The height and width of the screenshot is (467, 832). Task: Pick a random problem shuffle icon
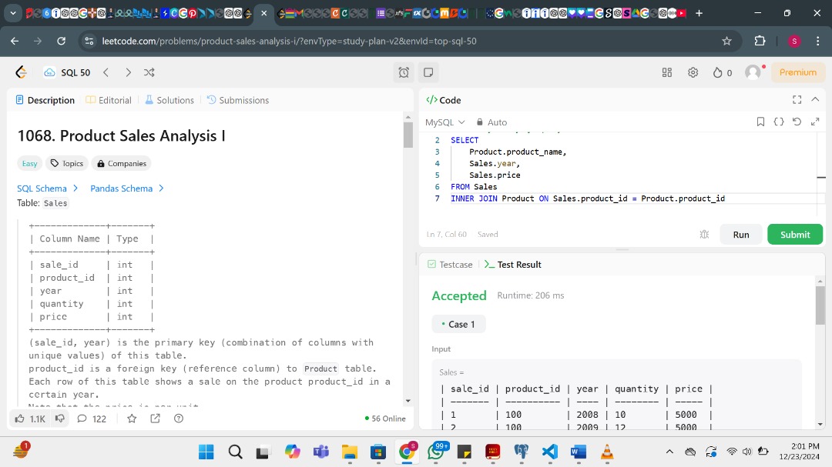click(x=149, y=72)
